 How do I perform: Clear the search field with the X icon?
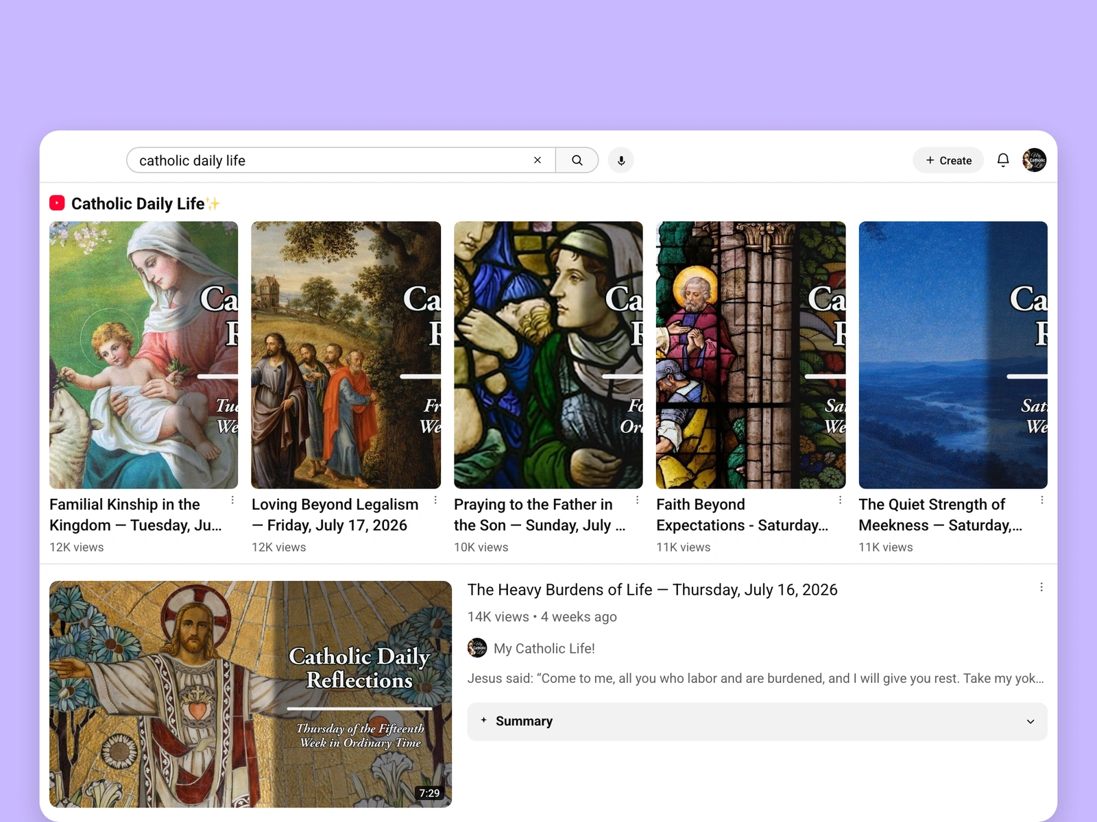coord(538,160)
